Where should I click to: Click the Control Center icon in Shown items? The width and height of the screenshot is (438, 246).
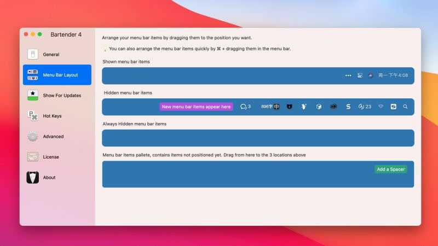pos(360,75)
